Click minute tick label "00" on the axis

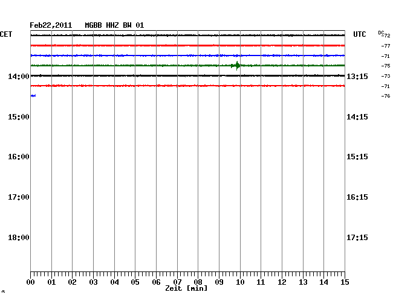pos(31,282)
